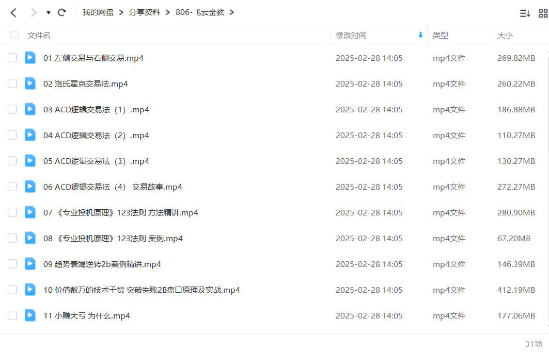
Task: Click the 412.19MB size value
Action: [516, 290]
